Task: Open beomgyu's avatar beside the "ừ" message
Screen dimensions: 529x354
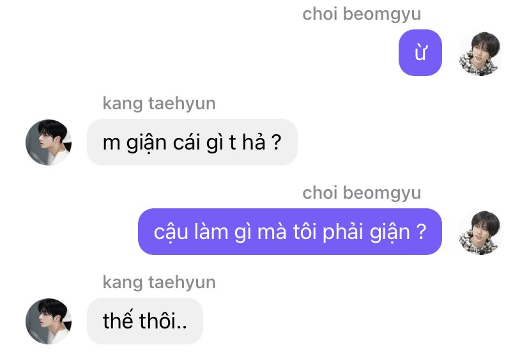Action: [480, 53]
